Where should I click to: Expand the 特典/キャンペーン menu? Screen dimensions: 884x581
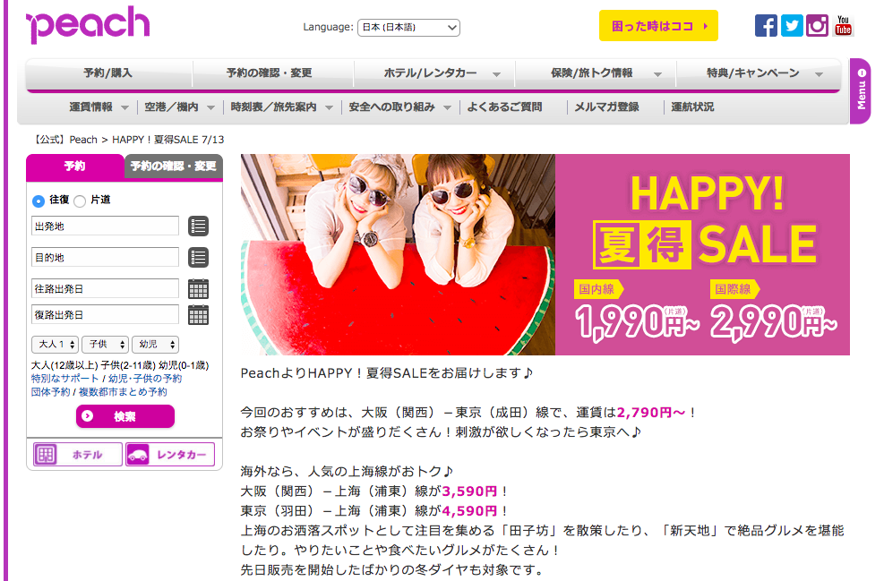(x=759, y=73)
